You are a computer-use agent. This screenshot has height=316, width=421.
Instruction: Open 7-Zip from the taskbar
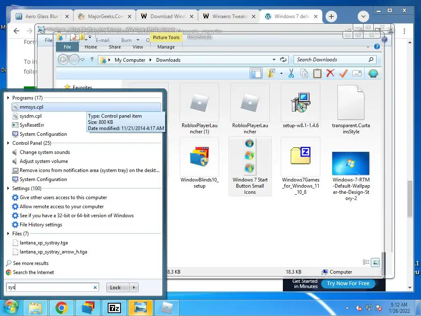point(114,308)
